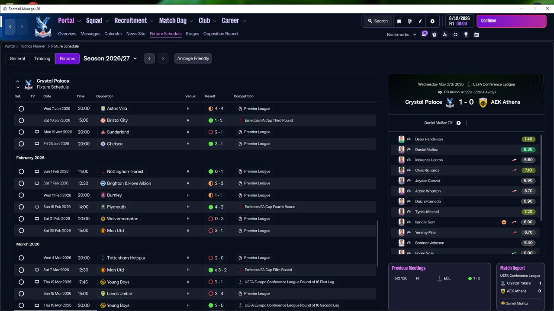Click the Wolverhampton club badge icon

[x=103, y=219]
